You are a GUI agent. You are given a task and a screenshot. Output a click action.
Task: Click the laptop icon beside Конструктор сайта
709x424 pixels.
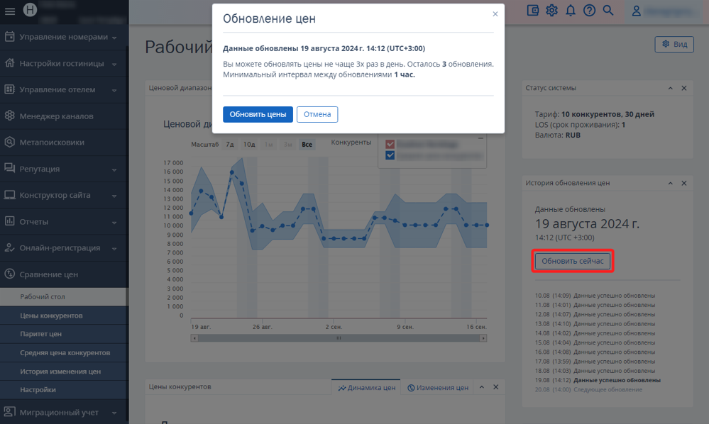[x=9, y=194]
